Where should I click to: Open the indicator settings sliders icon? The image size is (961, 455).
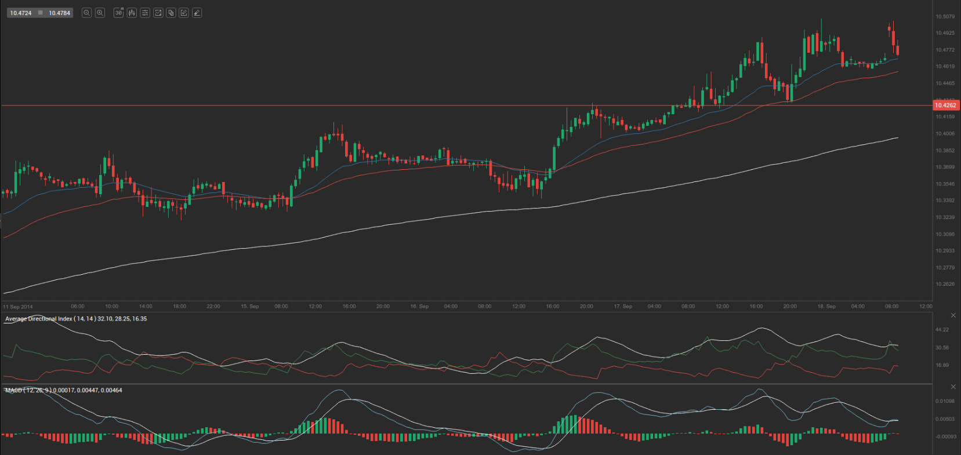(145, 13)
